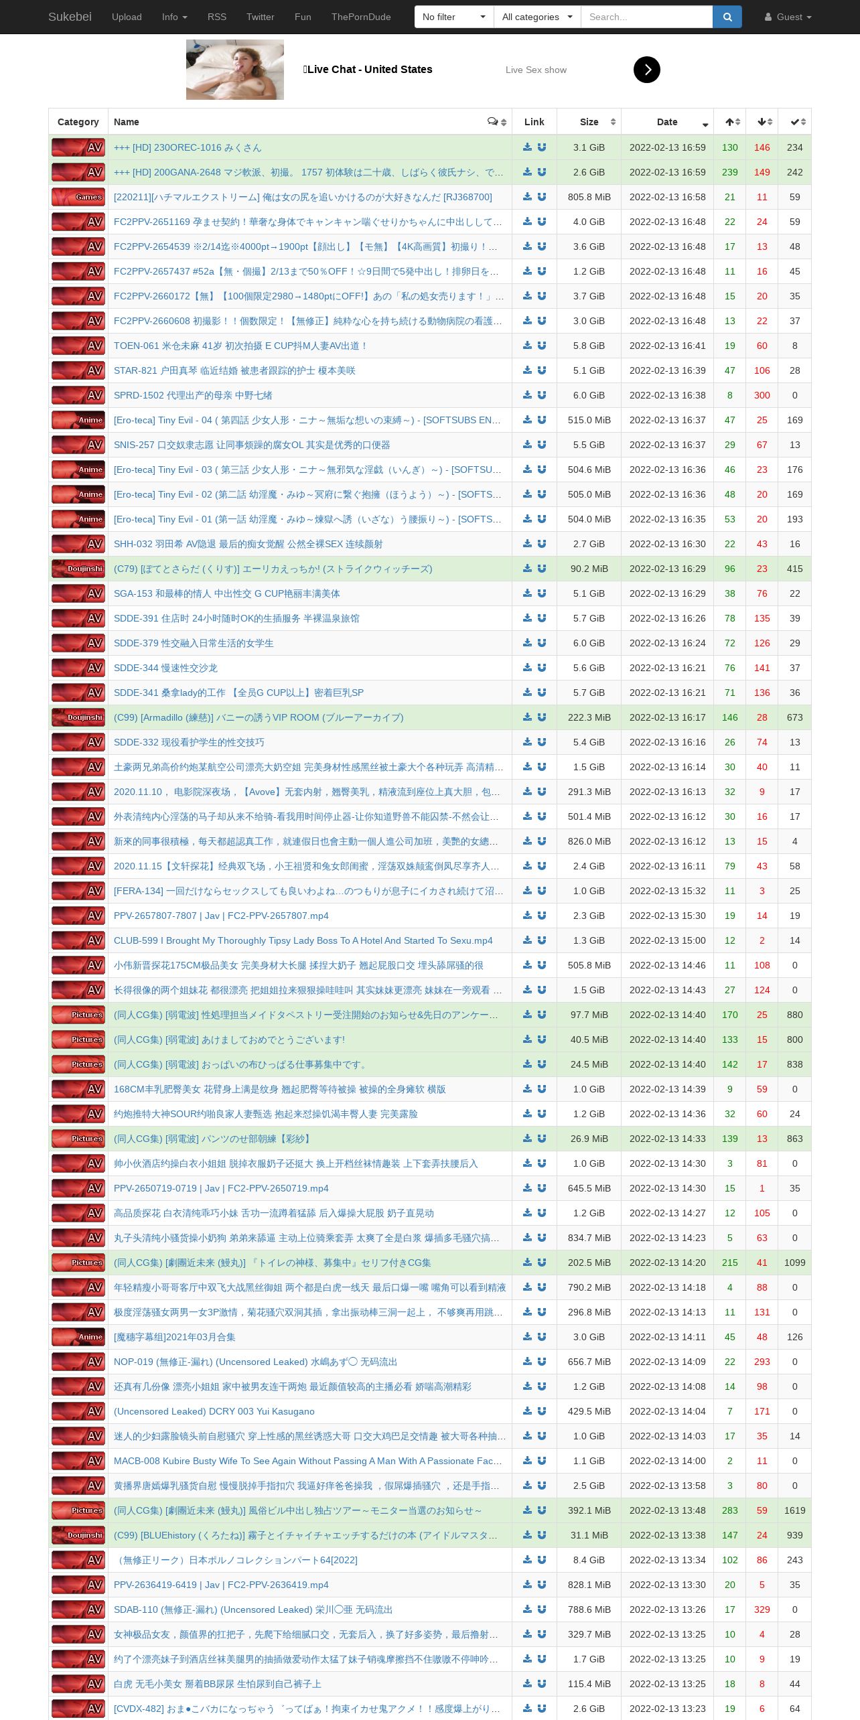Download torrent file for 230OREC-1016 row

tap(528, 147)
